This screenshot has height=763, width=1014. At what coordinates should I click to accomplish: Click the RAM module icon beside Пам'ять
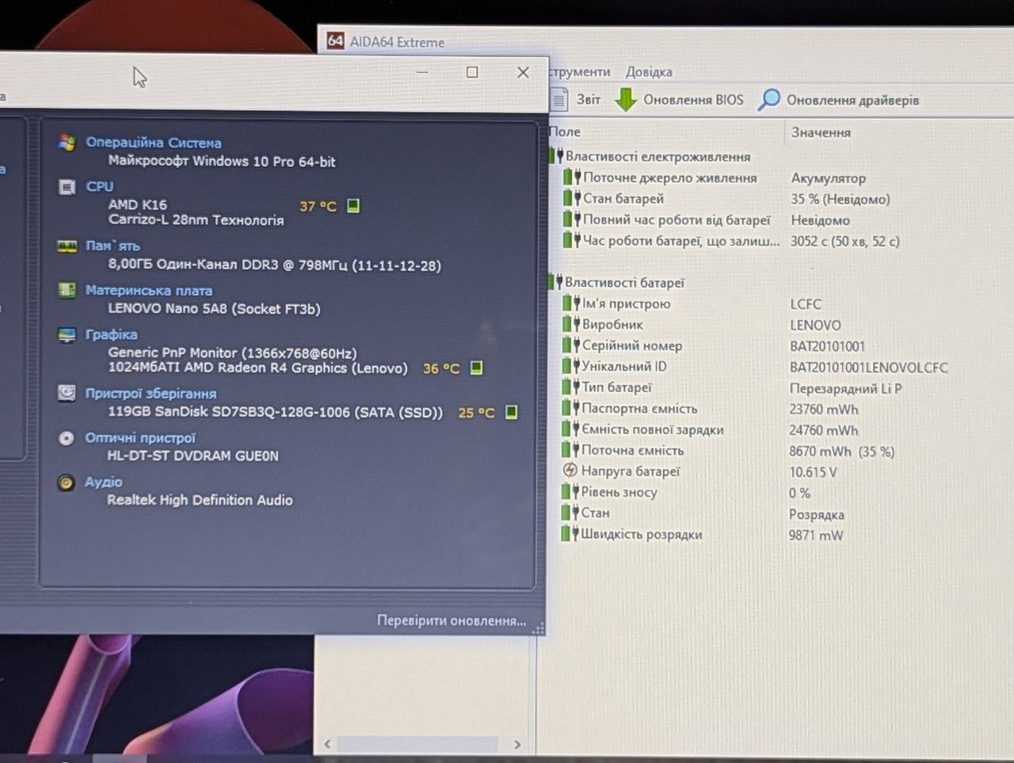click(x=67, y=246)
